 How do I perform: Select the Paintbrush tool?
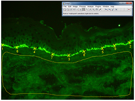point(113,9)
